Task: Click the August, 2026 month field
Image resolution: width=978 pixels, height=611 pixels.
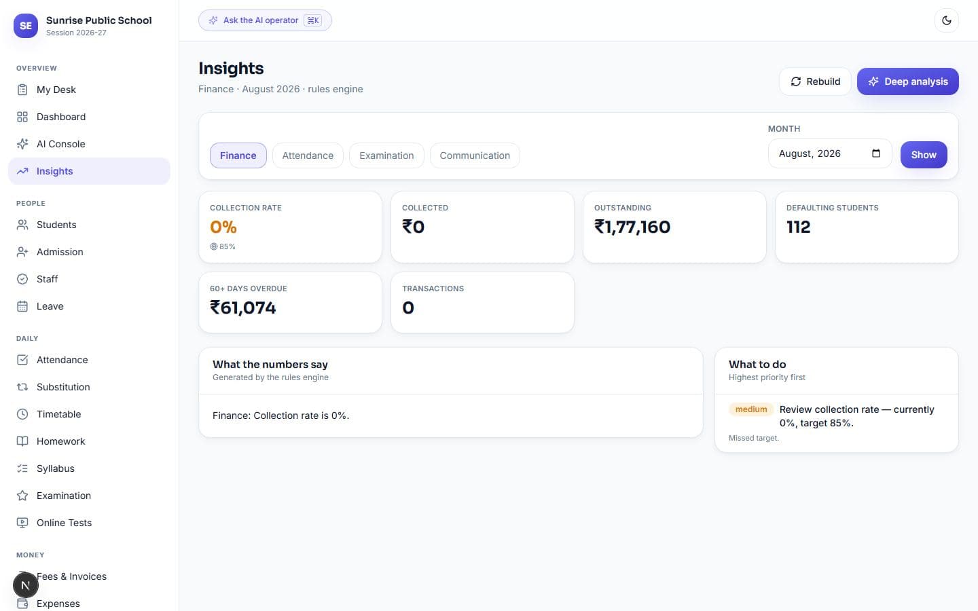Action: pyautogui.click(x=830, y=153)
